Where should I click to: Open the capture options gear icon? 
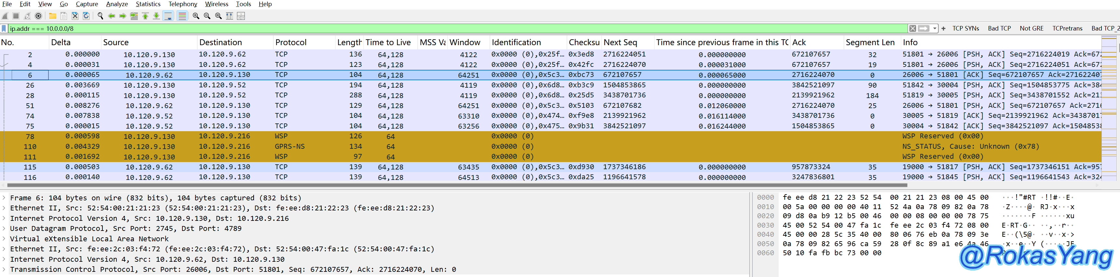pos(38,16)
